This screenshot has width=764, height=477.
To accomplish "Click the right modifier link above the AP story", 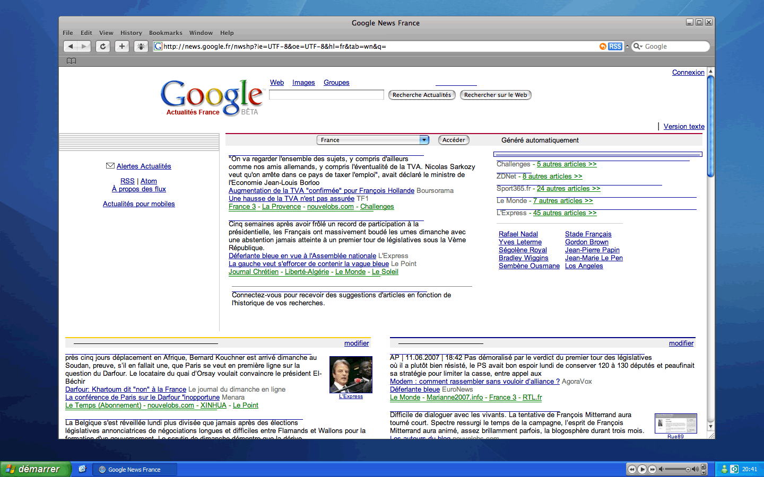I will click(681, 343).
